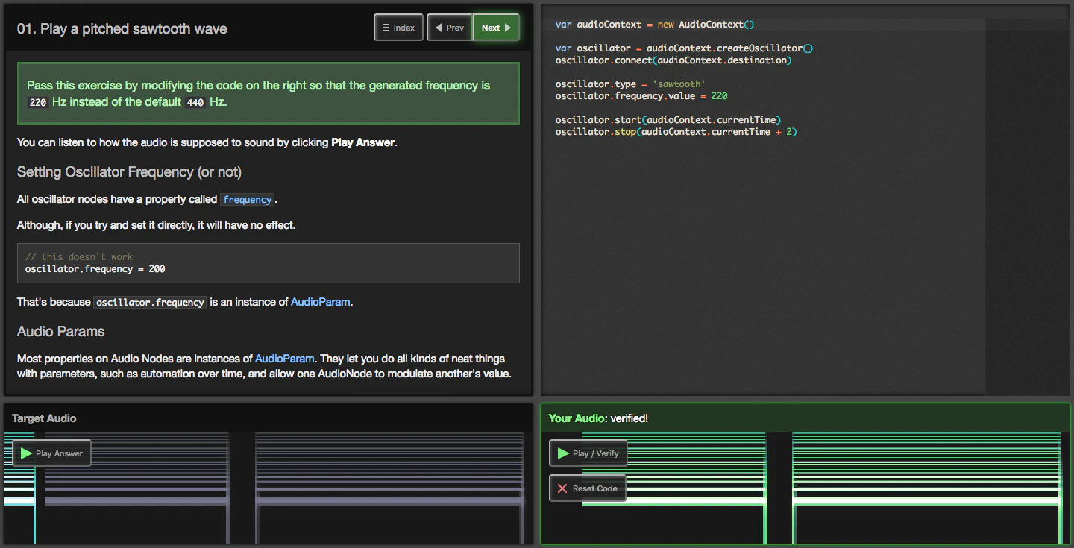Click the left arrow icon on Prev
1074x548 pixels.
tap(439, 28)
